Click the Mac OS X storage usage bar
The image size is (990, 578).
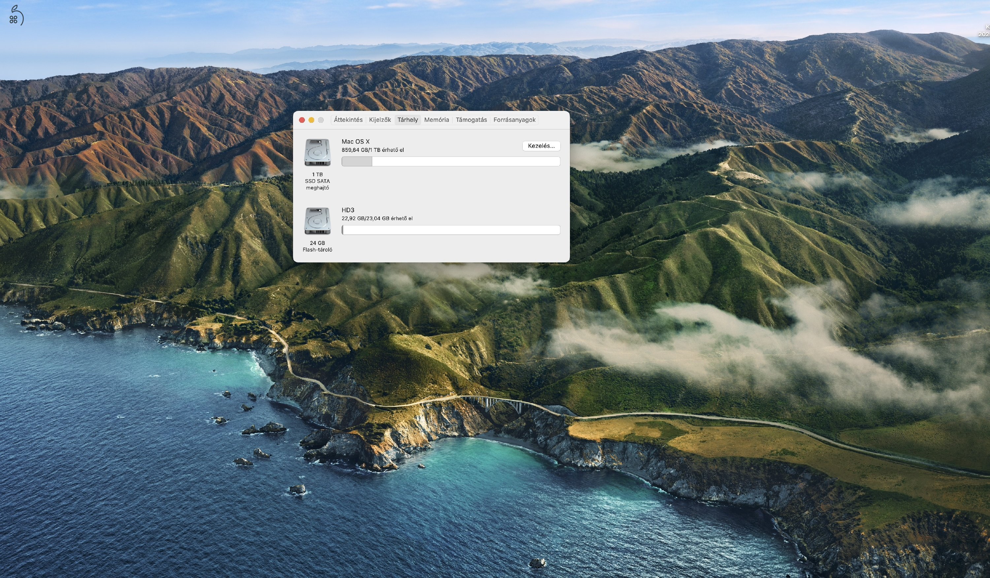pos(451,161)
